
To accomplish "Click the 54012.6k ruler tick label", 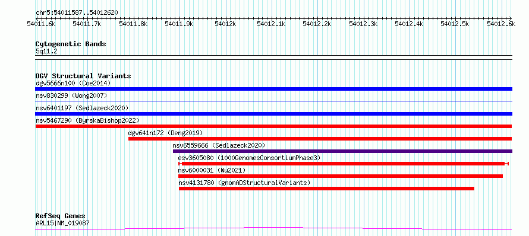I will (x=501, y=24).
